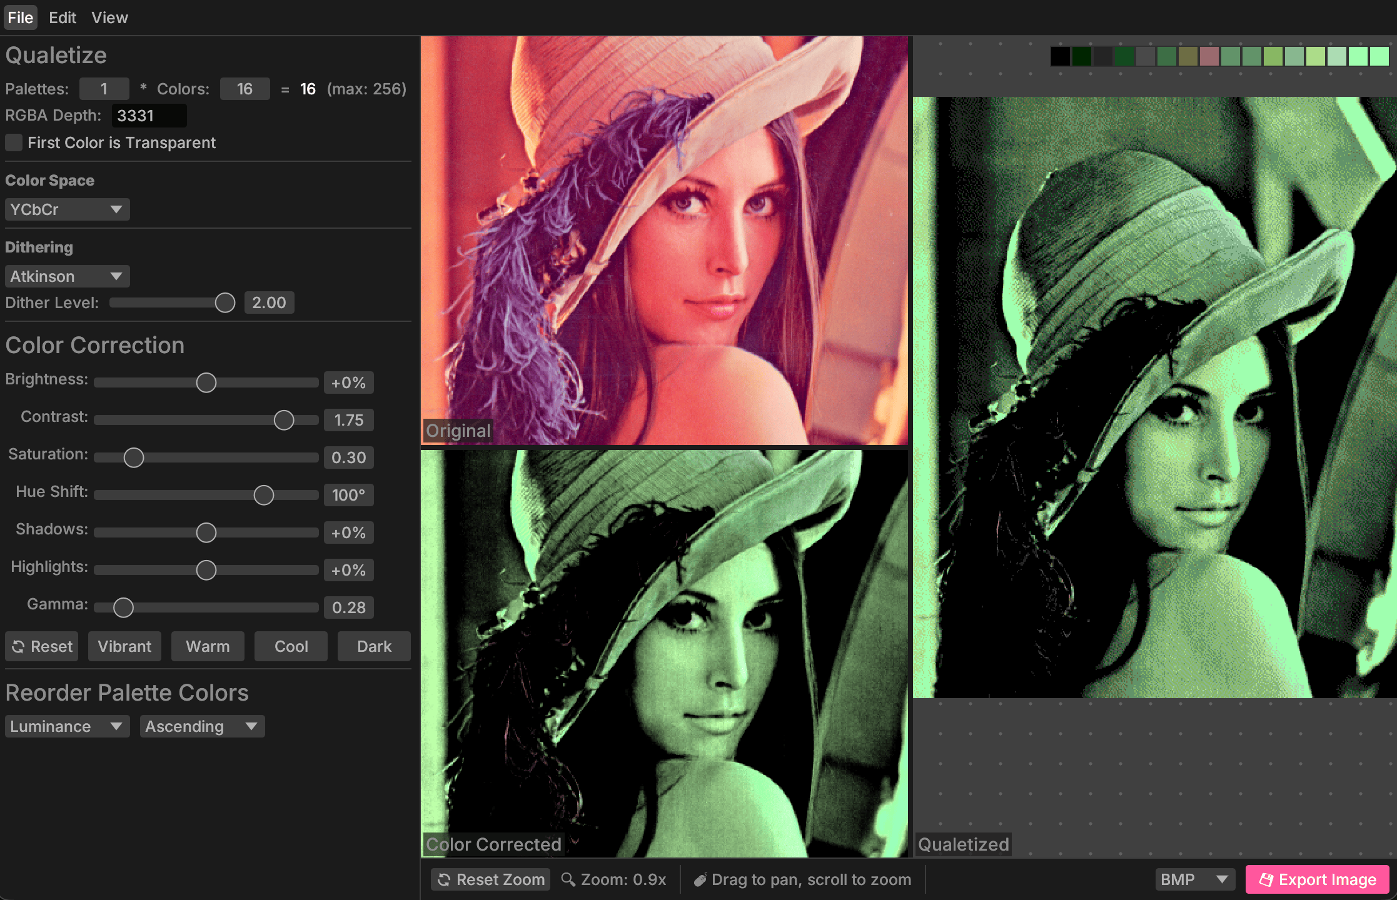Click the pan hint hand icon
The height and width of the screenshot is (900, 1397).
[700, 879]
